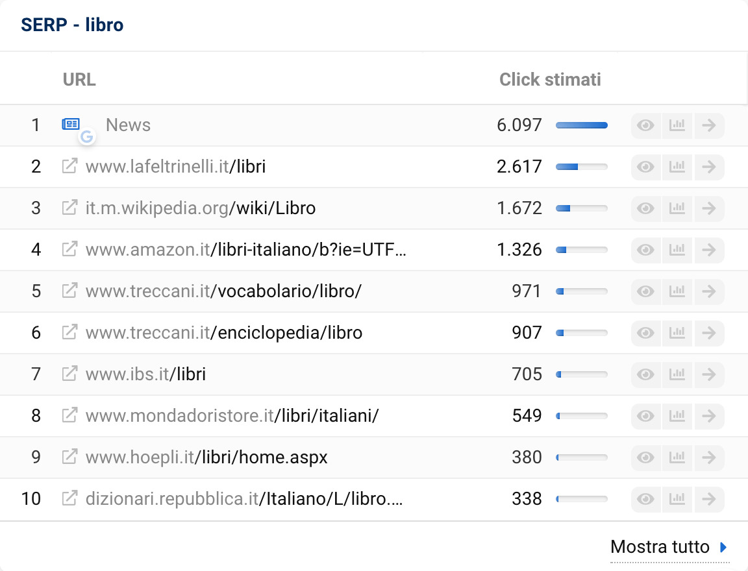This screenshot has height=571, width=748.
Task: Sort by the URL column header
Action: [79, 79]
